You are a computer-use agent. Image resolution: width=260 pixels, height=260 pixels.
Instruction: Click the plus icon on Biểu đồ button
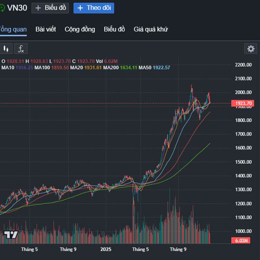(x=39, y=8)
